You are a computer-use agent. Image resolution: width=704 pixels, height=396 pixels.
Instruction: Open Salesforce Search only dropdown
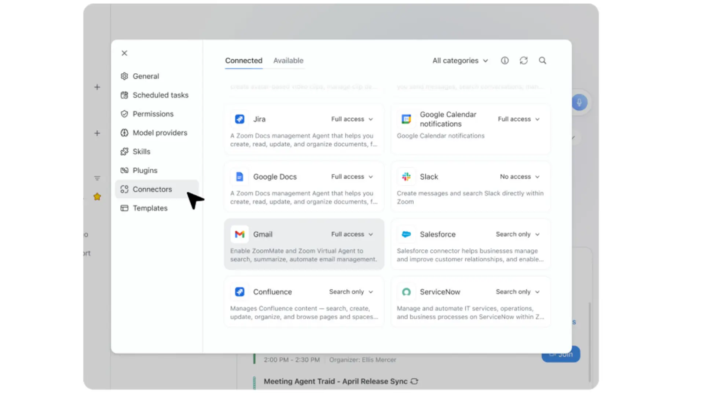tap(518, 234)
